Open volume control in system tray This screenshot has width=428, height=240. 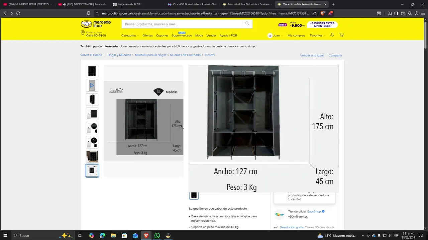(389, 236)
